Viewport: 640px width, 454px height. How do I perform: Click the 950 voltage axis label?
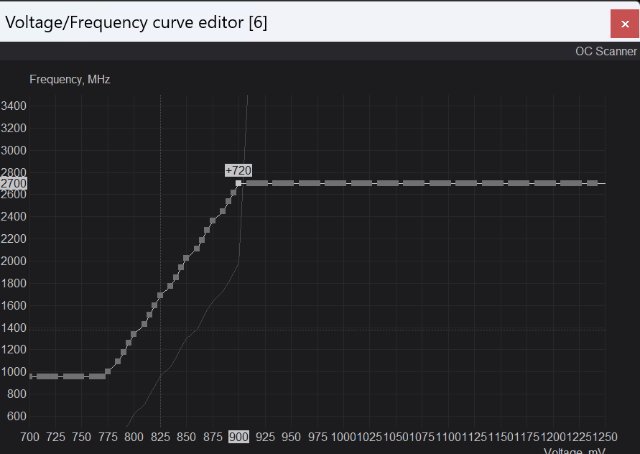click(x=291, y=437)
